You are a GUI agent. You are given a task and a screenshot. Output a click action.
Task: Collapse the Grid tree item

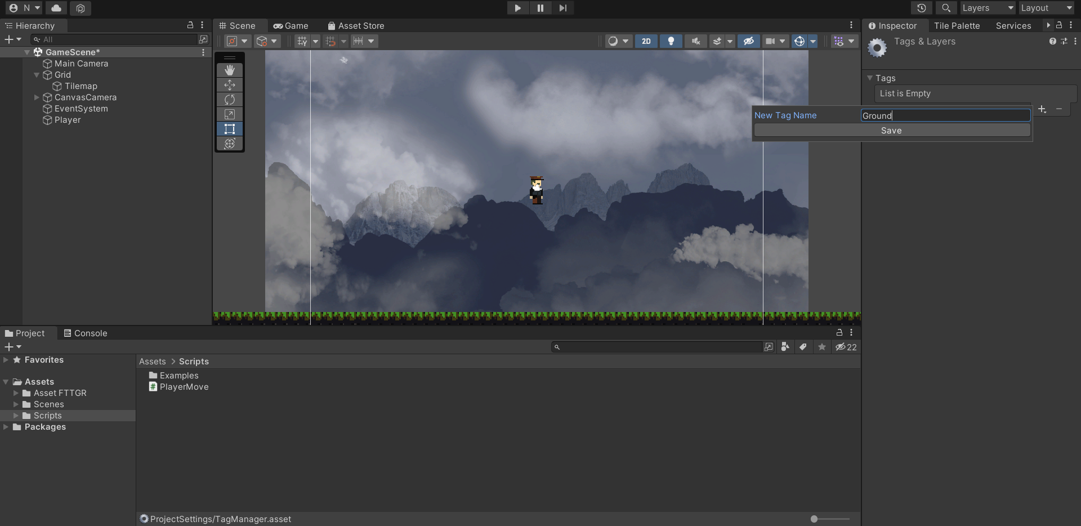coord(37,75)
